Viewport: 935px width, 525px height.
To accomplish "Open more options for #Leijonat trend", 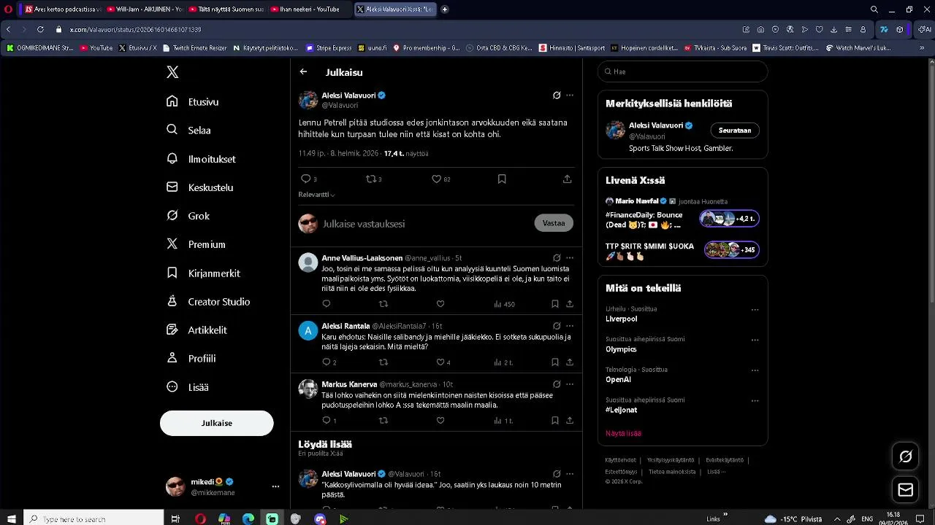I will click(755, 401).
